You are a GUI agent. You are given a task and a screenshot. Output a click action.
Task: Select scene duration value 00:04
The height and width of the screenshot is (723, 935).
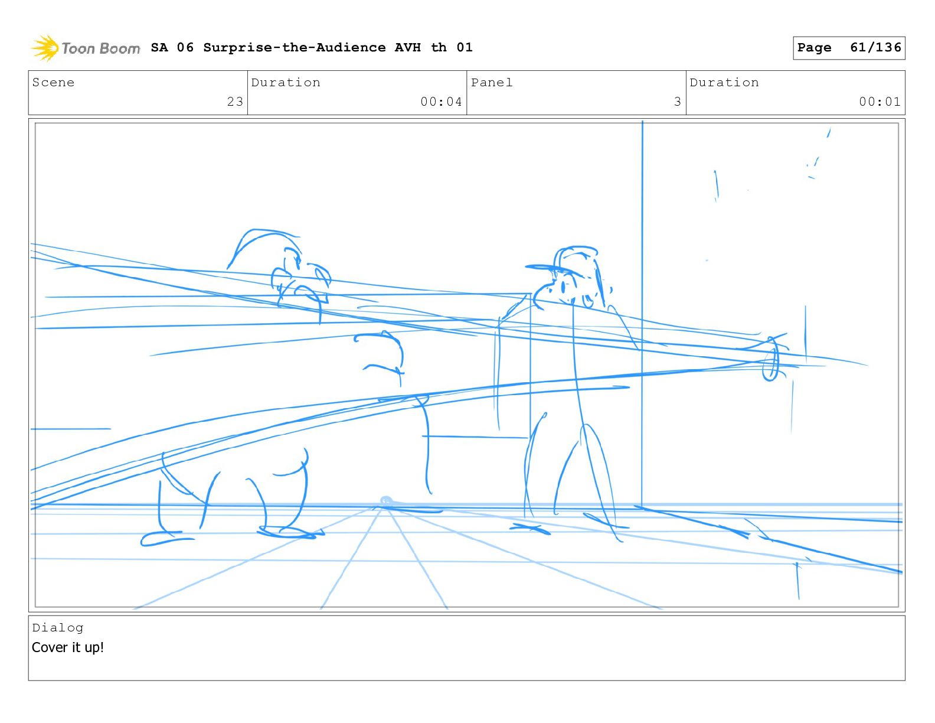(441, 102)
